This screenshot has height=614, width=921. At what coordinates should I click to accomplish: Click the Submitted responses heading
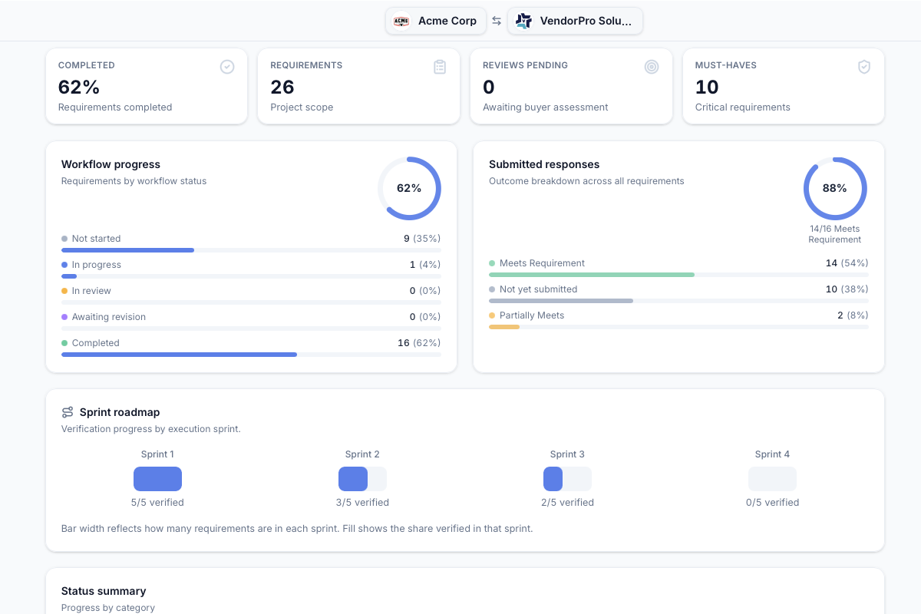(x=544, y=164)
